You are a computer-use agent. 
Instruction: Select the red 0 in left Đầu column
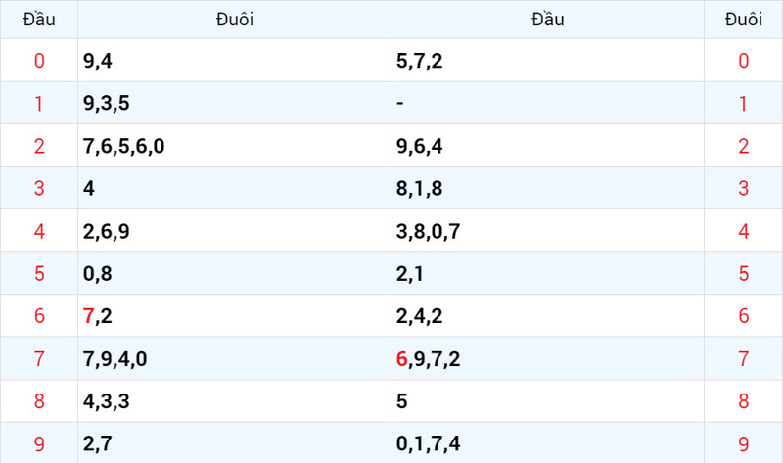pyautogui.click(x=39, y=61)
